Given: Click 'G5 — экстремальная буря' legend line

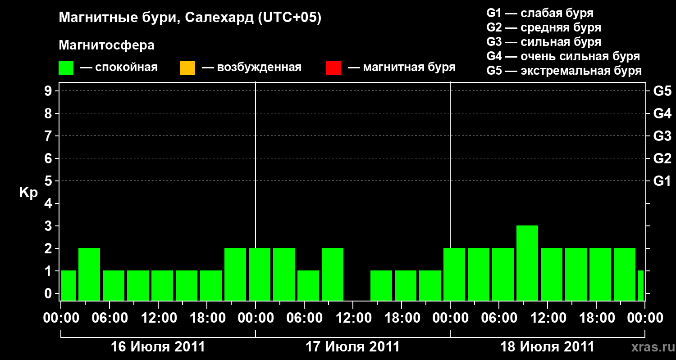Looking at the screenshot, I should (x=564, y=71).
